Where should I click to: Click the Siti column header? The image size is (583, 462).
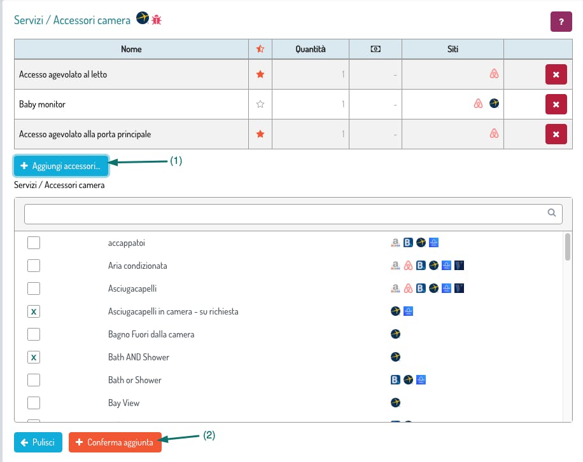click(x=453, y=49)
